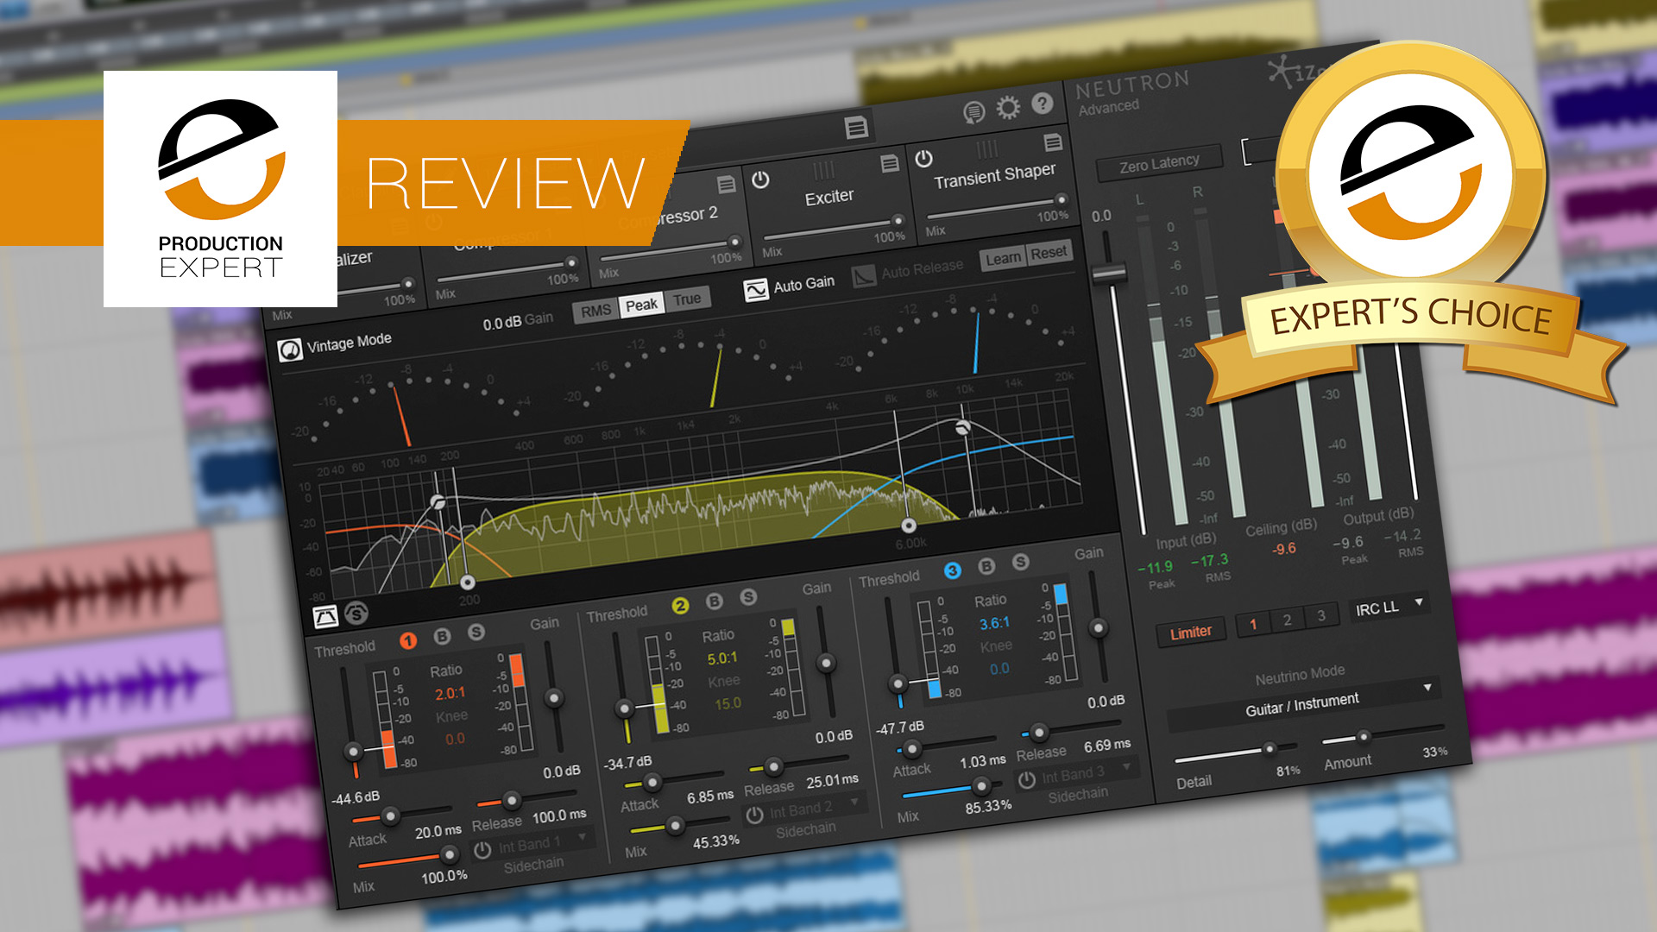Image resolution: width=1657 pixels, height=932 pixels.
Task: Solo compressor band 1 with S
Action: [476, 632]
